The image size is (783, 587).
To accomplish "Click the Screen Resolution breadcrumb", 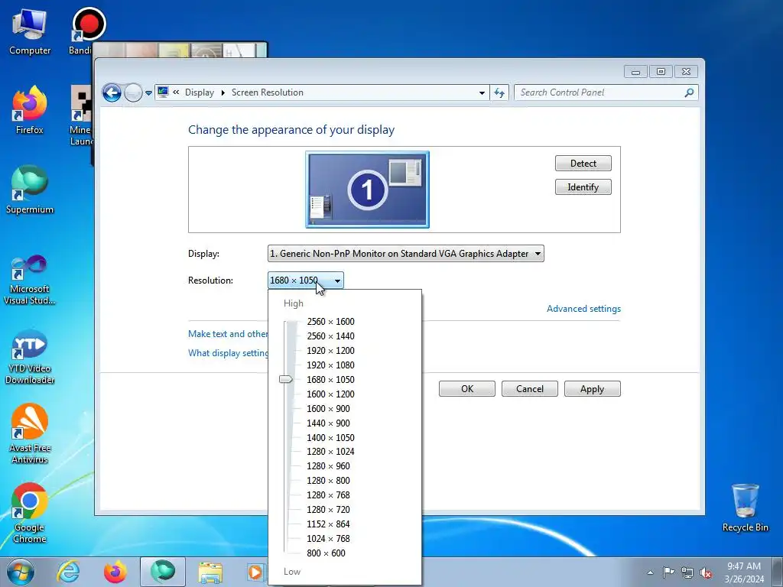I will click(x=267, y=92).
